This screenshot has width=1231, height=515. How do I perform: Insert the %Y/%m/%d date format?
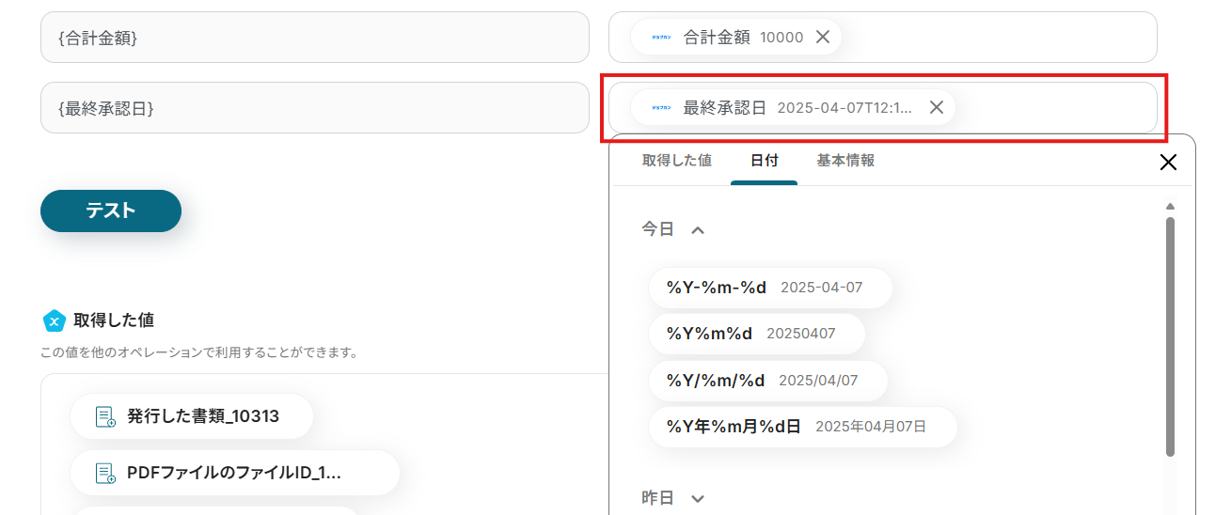pyautogui.click(x=768, y=381)
